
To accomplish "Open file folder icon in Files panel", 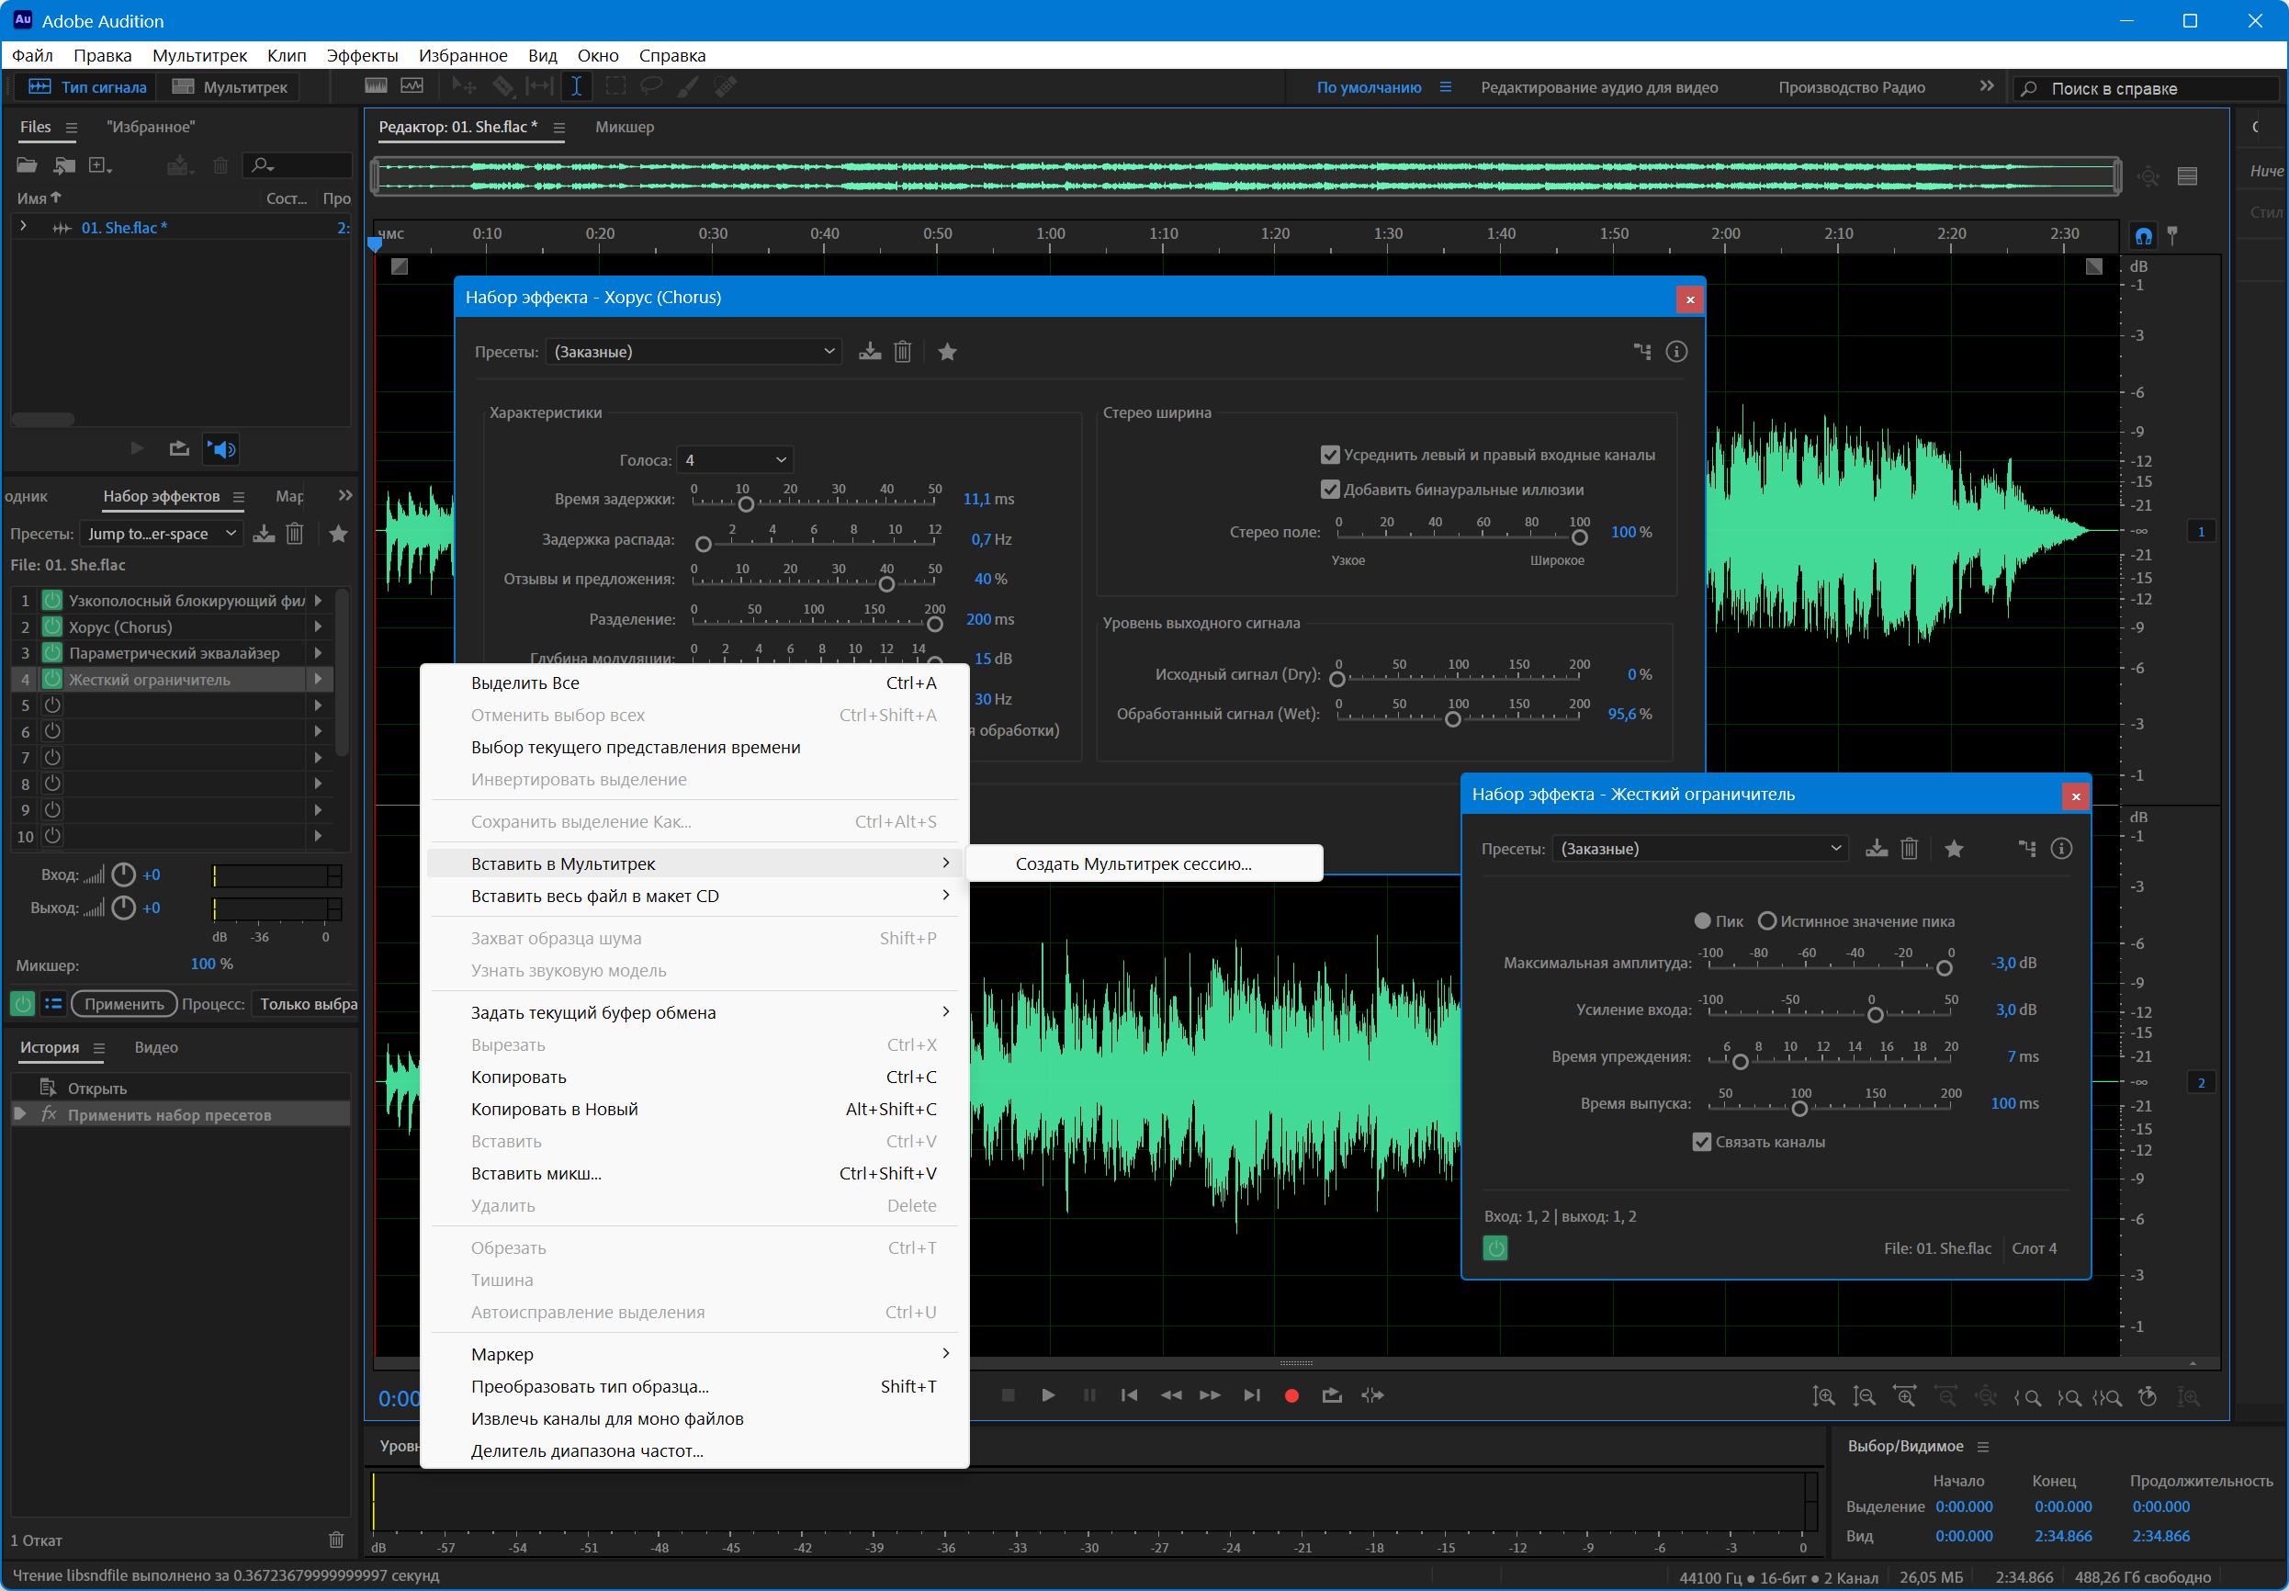I will pos(27,165).
